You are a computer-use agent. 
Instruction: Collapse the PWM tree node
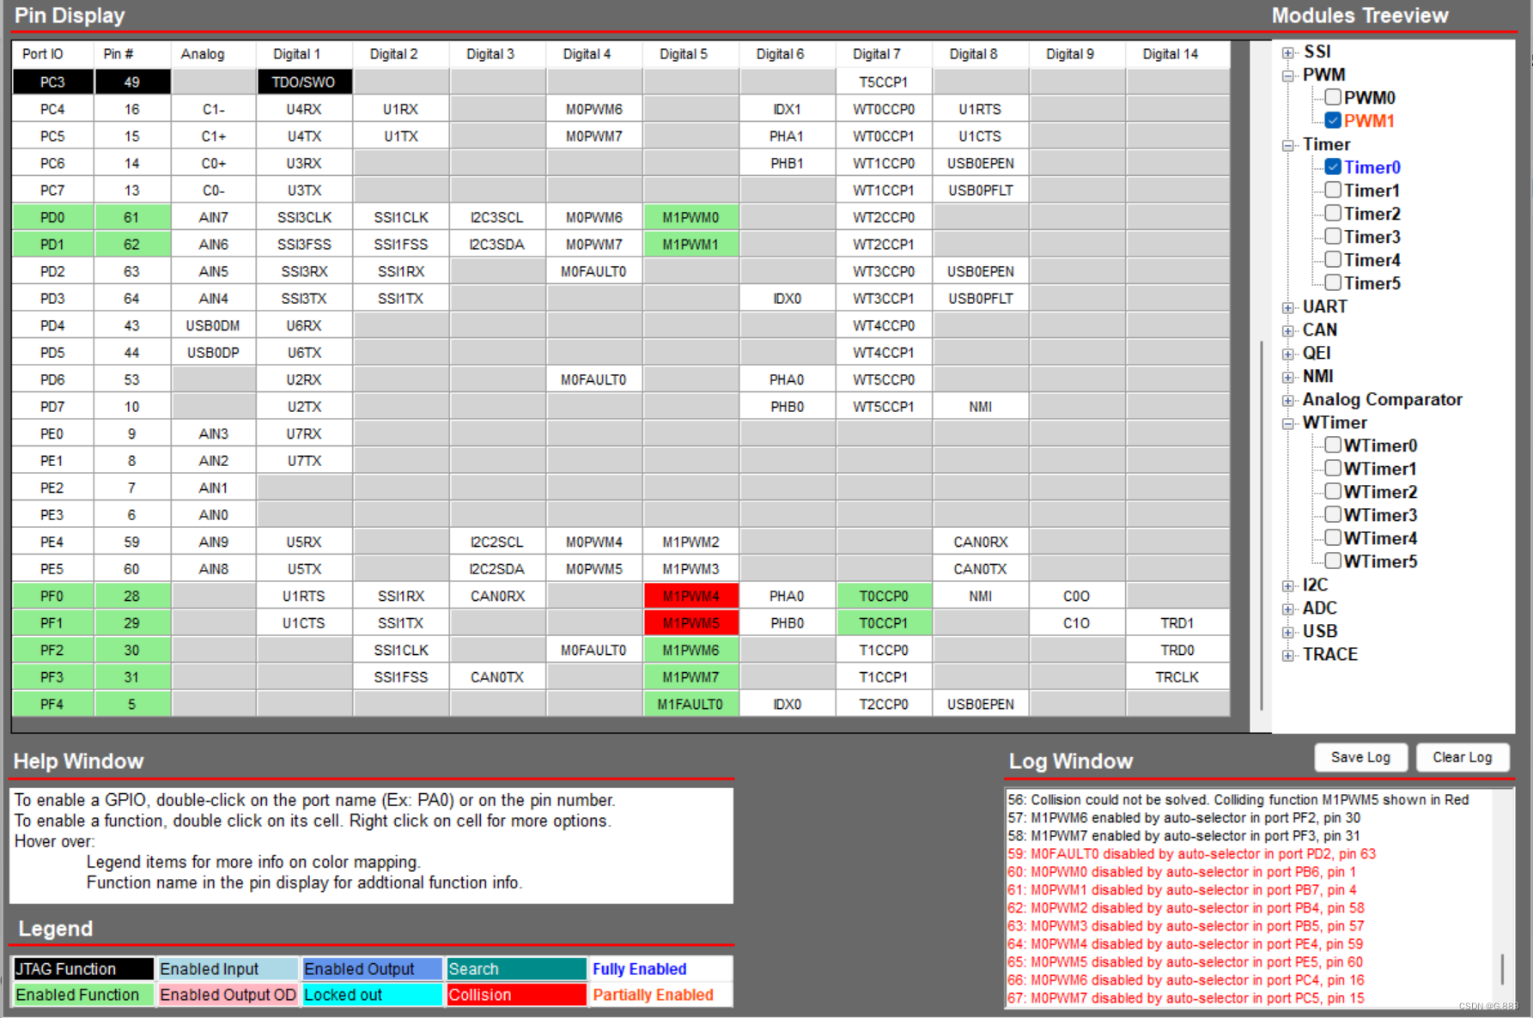1287,76
